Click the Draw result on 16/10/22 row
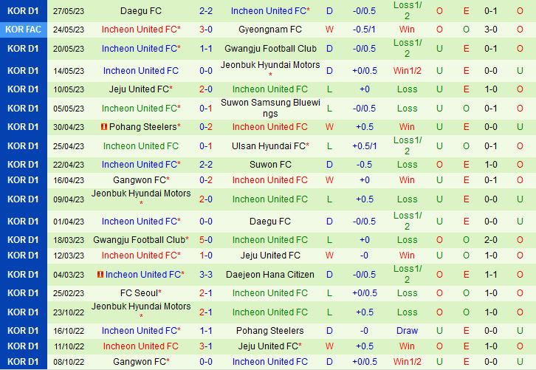 point(407,331)
